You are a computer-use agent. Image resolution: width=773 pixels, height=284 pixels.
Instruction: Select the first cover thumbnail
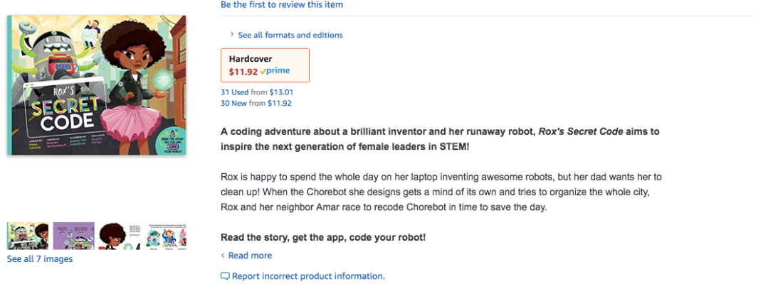tap(28, 236)
